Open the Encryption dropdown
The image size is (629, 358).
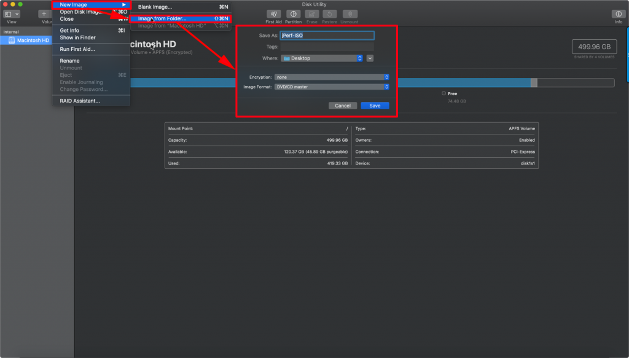[332, 77]
